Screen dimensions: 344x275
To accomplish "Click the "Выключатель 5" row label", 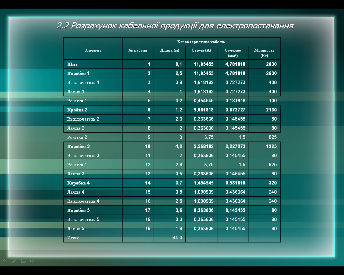I will click(83, 220).
